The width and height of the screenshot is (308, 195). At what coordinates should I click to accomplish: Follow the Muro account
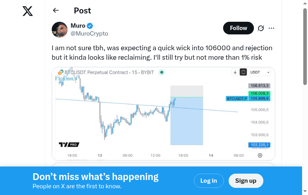[x=239, y=28]
